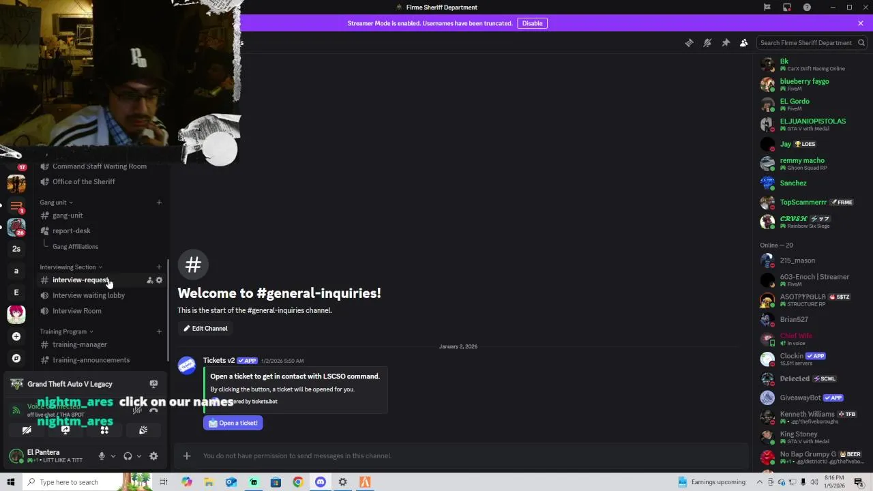This screenshot has width=873, height=491.
Task: Add a channel to Gang unit category
Action: point(159,203)
